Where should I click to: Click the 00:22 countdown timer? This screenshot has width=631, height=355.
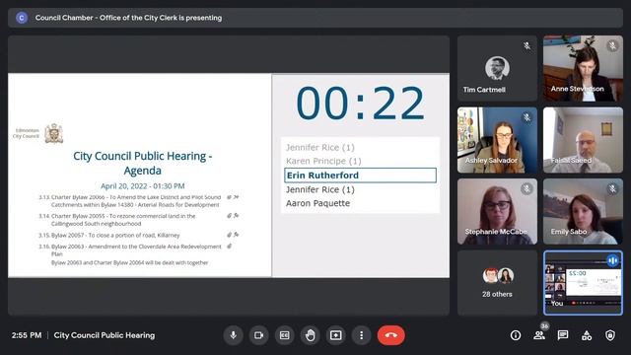360,104
